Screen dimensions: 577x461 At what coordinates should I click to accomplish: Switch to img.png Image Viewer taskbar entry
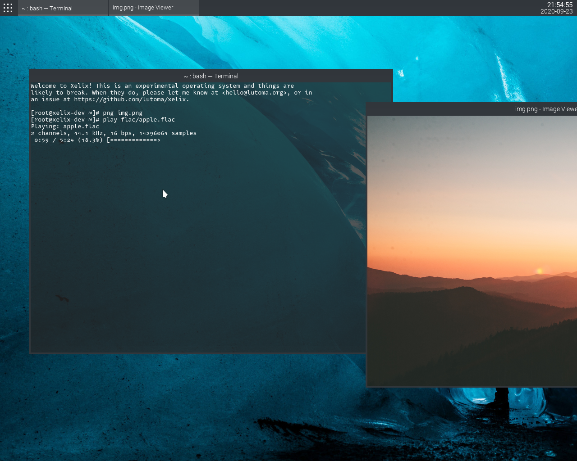point(154,8)
